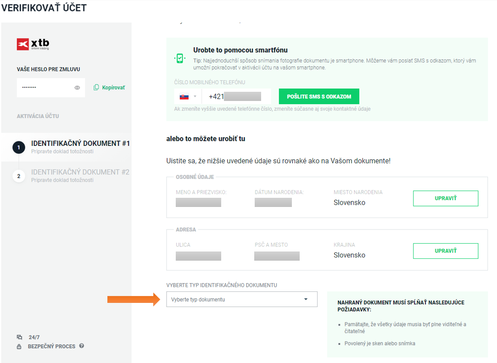This screenshot has width=497, height=363.
Task: Expand the Vyberte typ dokumentu dropdown
Action: (234, 300)
